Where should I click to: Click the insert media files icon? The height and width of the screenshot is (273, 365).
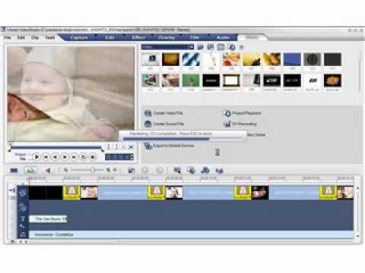pyautogui.click(x=132, y=171)
